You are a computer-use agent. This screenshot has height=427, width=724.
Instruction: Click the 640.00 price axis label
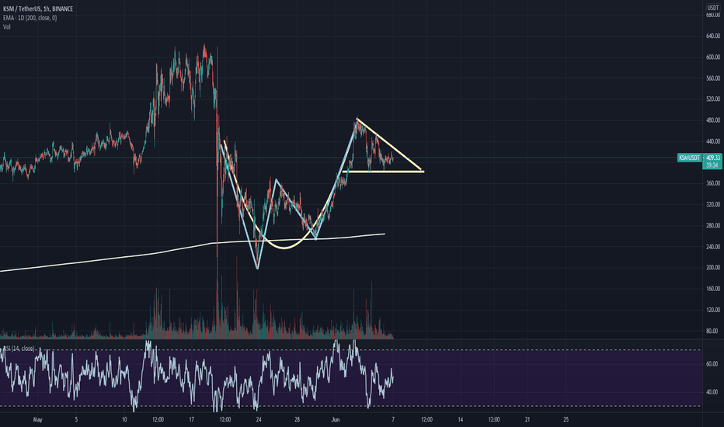click(713, 36)
